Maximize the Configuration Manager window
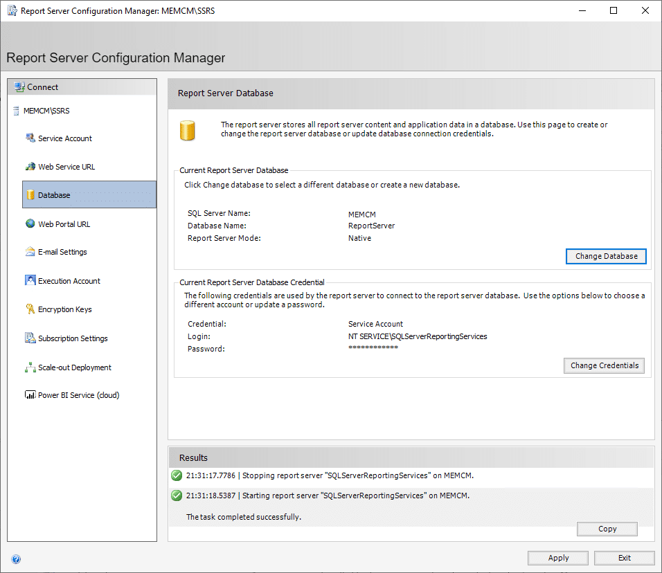Screen dimensions: 662x573 click(613, 10)
